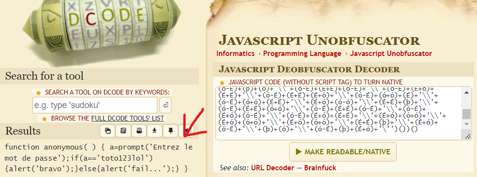Open the FULL DCODE TOOLS' LIST link
The image size is (477, 177).
127,119
